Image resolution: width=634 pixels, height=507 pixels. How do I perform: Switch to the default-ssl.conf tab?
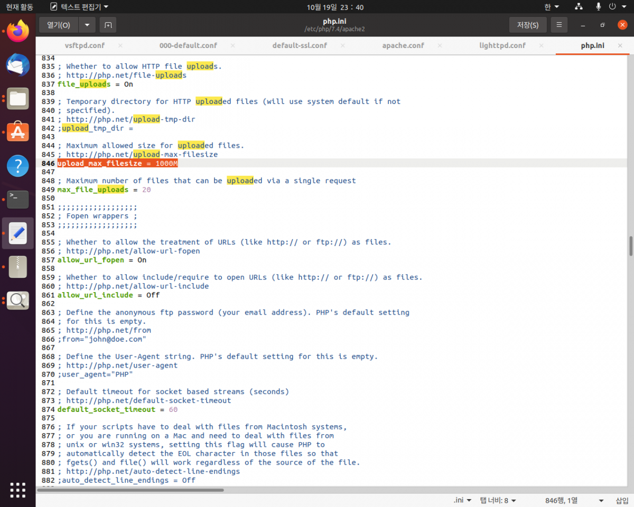(300, 45)
